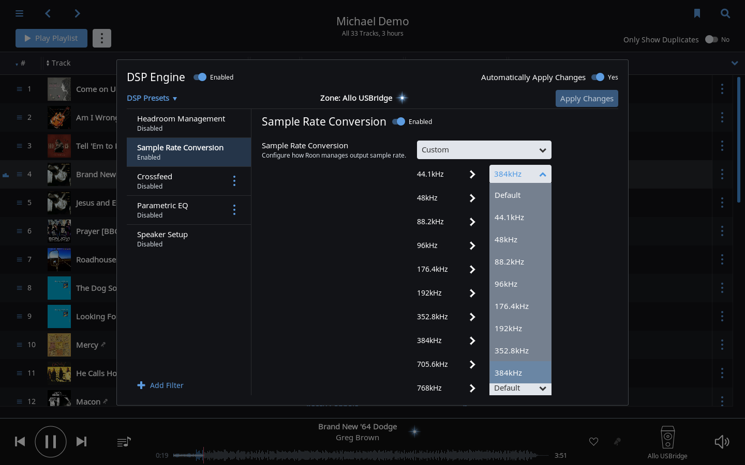Click the Allo USBridge zone speaker icon
Viewport: 745px width, 465px height.
pyautogui.click(x=667, y=437)
